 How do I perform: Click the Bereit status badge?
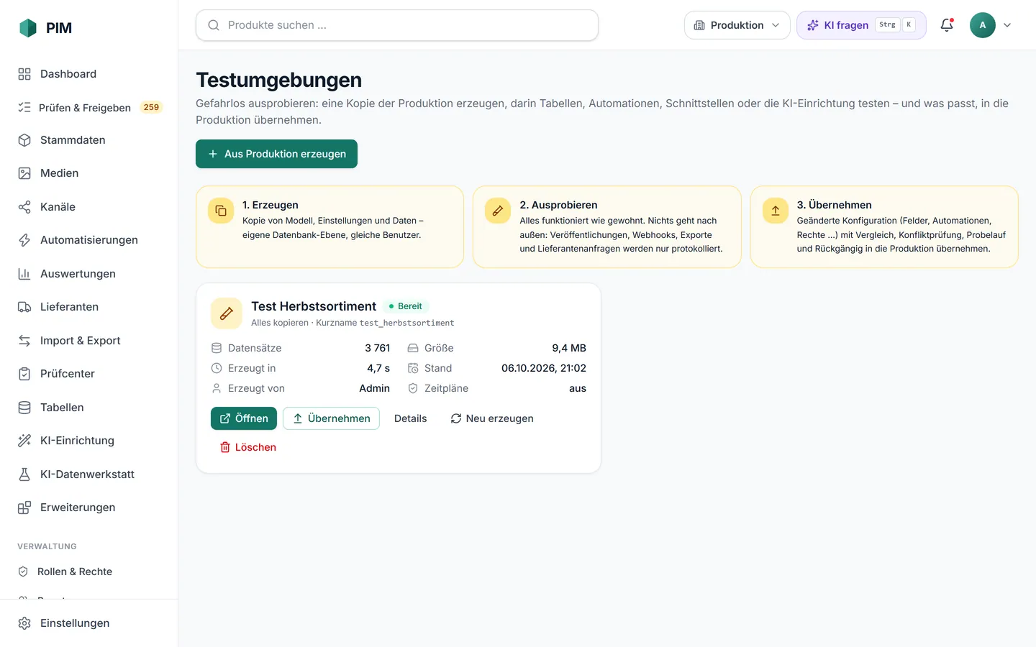pos(406,306)
